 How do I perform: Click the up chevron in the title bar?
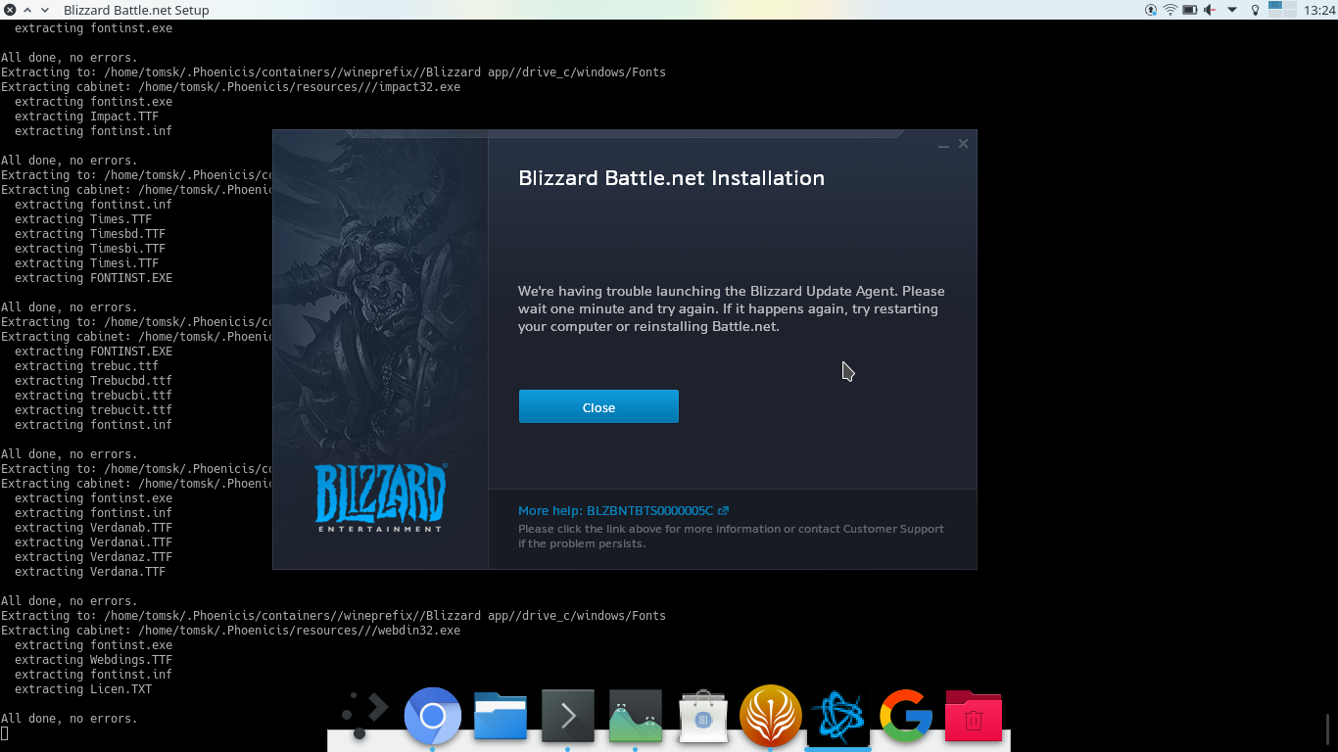pos(26,10)
